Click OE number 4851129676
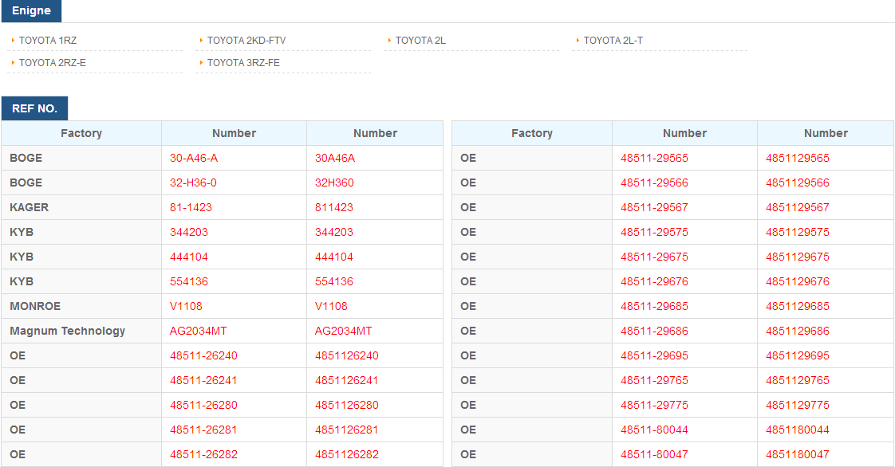 point(798,281)
